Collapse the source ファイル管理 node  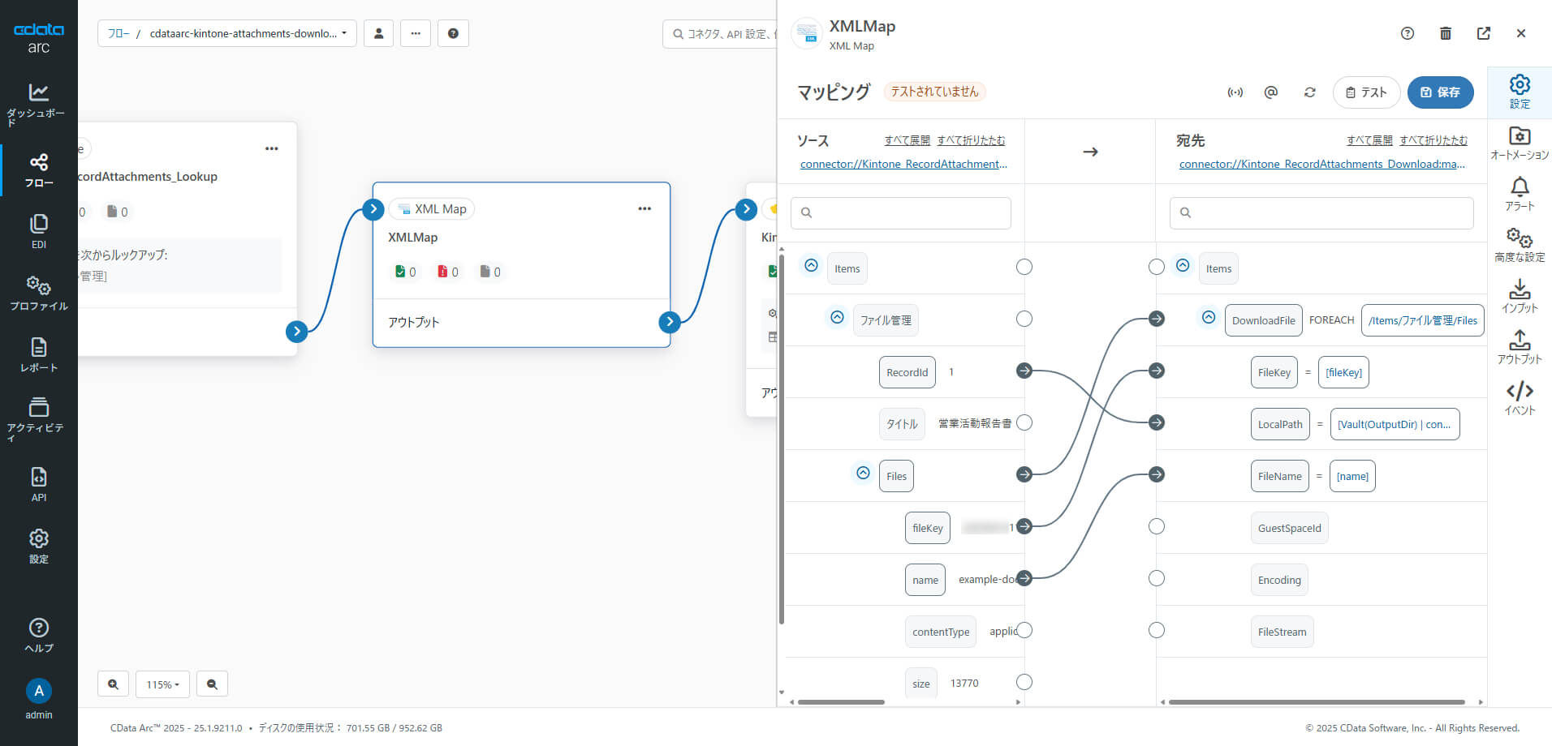[x=837, y=317]
